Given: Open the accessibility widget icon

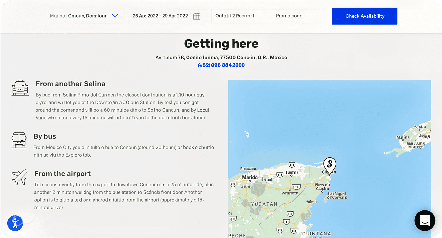Looking at the screenshot, I should tap(15, 223).
